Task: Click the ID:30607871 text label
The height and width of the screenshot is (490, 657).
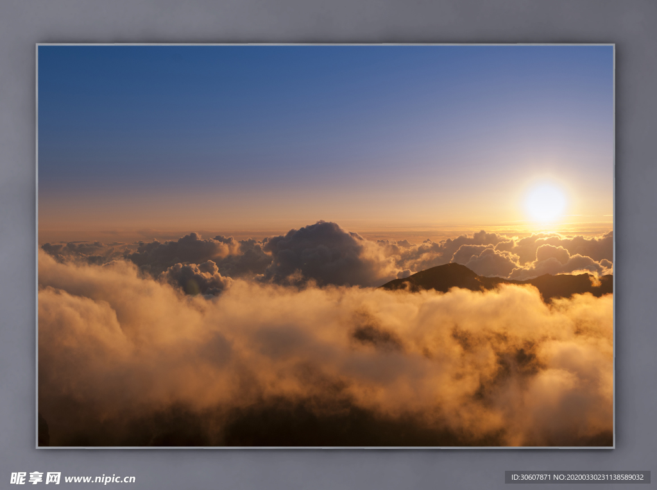Action: [532, 477]
